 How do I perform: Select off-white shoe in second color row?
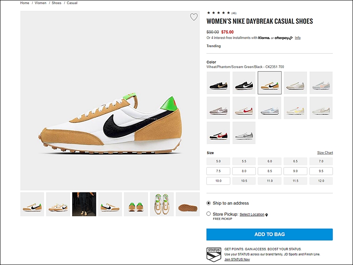[x=321, y=108]
